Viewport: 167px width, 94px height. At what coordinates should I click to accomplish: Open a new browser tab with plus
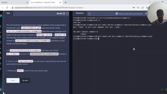click(x=65, y=2)
